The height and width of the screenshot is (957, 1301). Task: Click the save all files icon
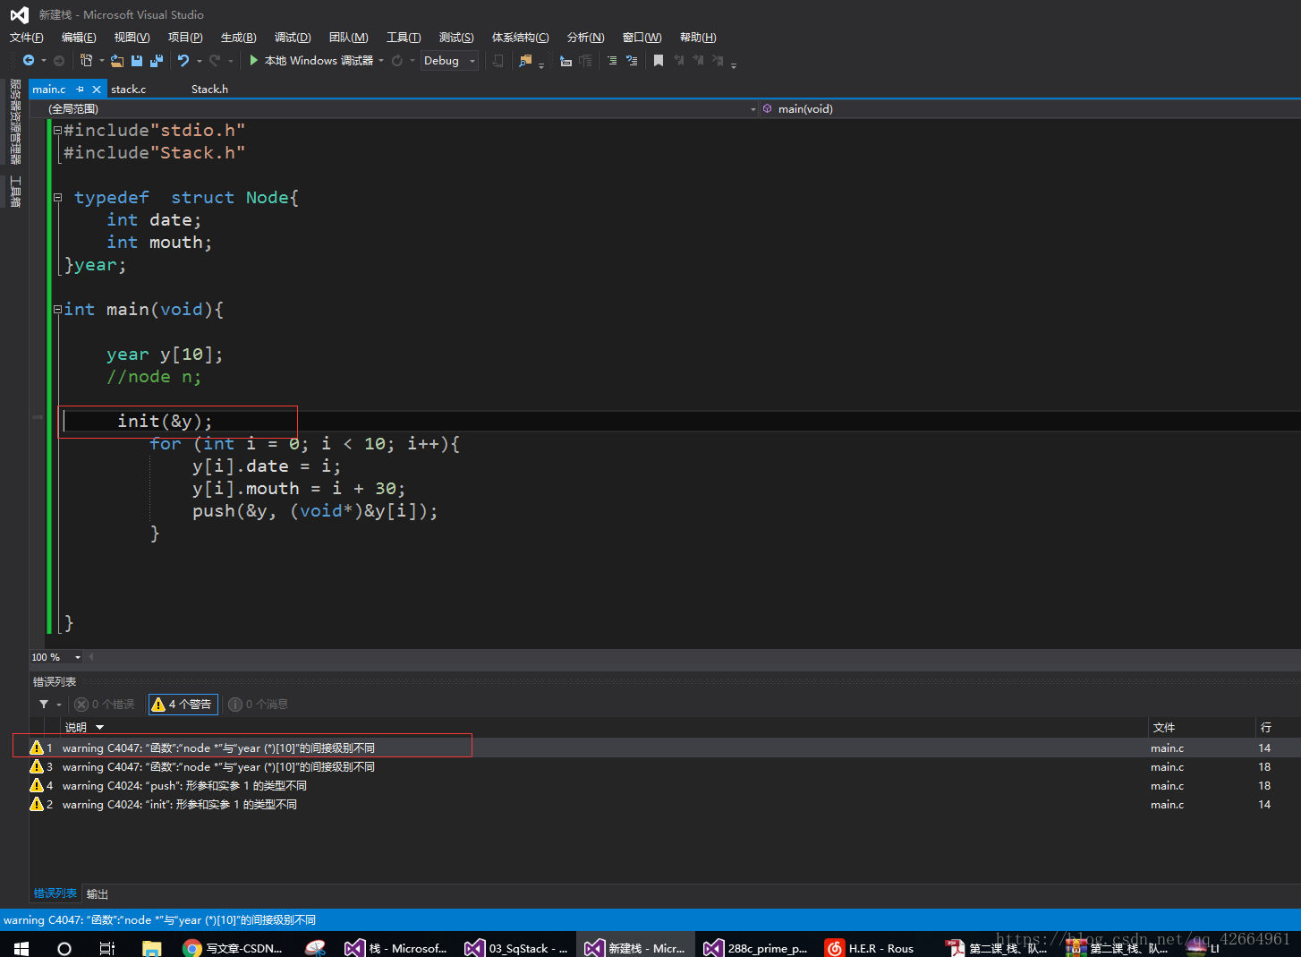[157, 61]
